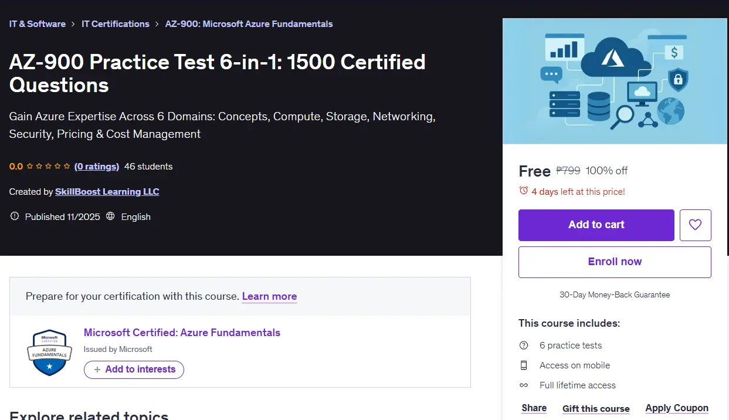Click the breadcrumb chevron after IT Certifications
The image size is (729, 420).
tap(157, 24)
